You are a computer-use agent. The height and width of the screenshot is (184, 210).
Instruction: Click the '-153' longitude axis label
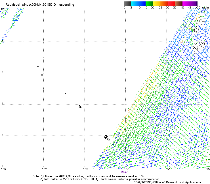[x=167, y=169]
